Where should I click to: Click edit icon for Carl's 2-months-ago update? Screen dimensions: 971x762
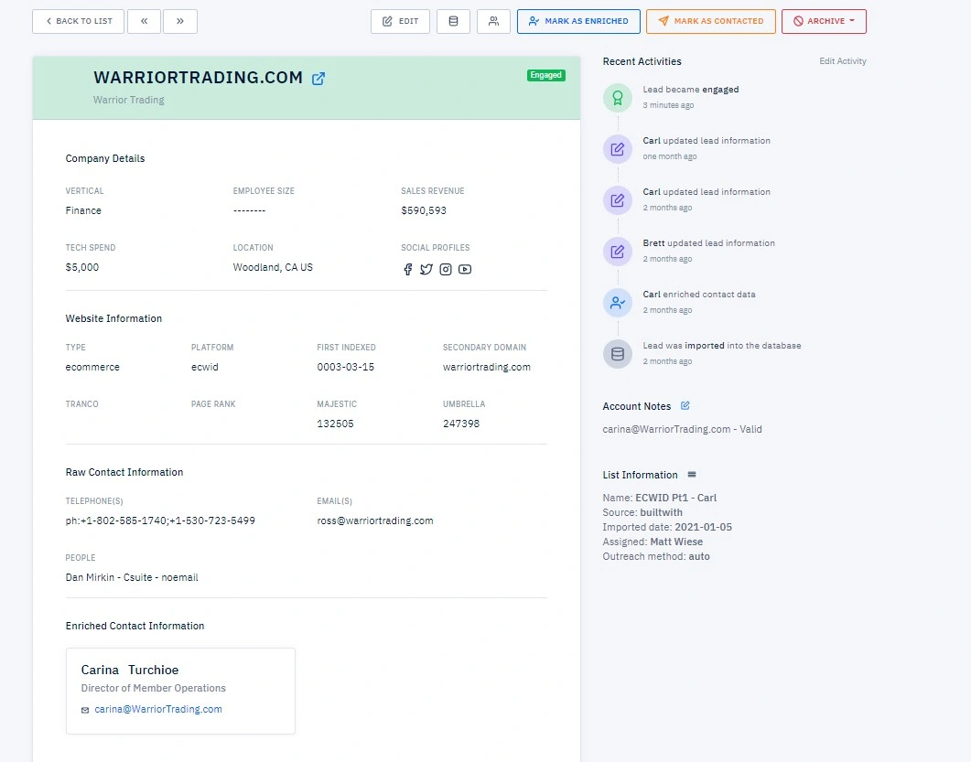pyautogui.click(x=618, y=200)
